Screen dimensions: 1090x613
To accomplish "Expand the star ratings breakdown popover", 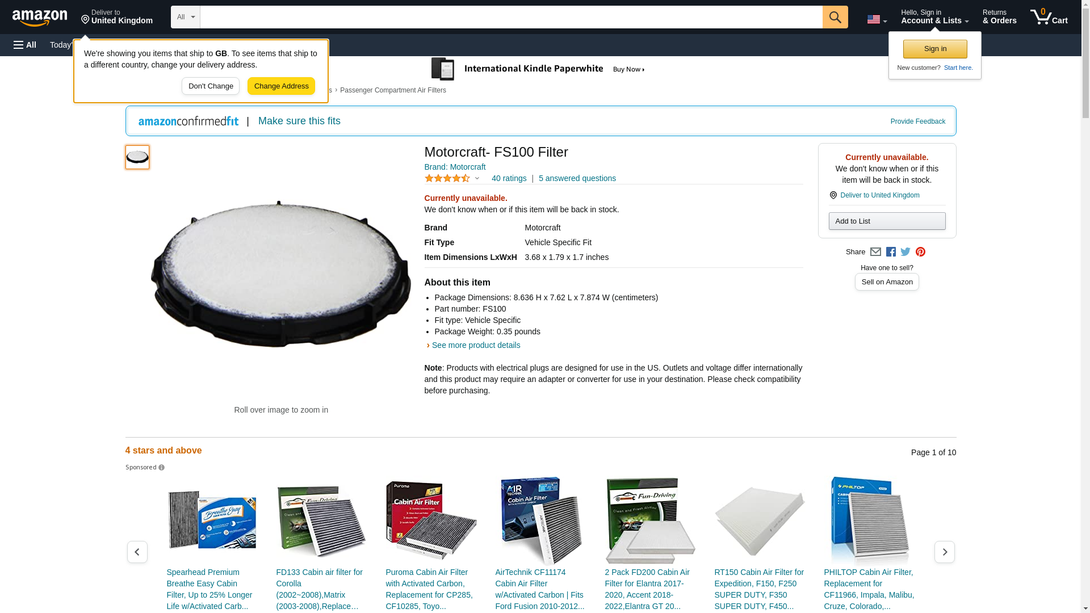I will (452, 179).
